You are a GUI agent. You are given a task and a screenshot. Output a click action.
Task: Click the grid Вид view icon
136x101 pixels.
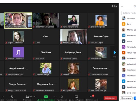(x=113, y=6)
